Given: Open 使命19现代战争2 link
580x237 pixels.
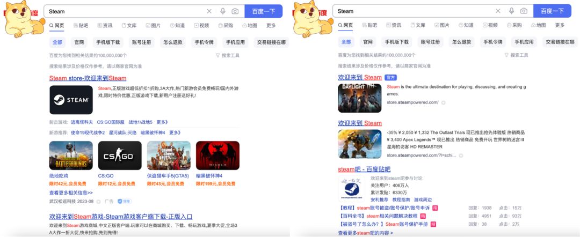Looking at the screenshot, I should 88,132.
